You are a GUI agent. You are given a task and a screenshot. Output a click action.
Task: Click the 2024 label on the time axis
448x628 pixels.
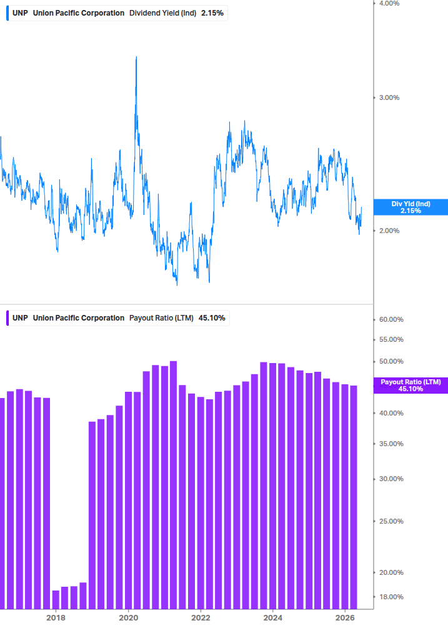coord(272,617)
